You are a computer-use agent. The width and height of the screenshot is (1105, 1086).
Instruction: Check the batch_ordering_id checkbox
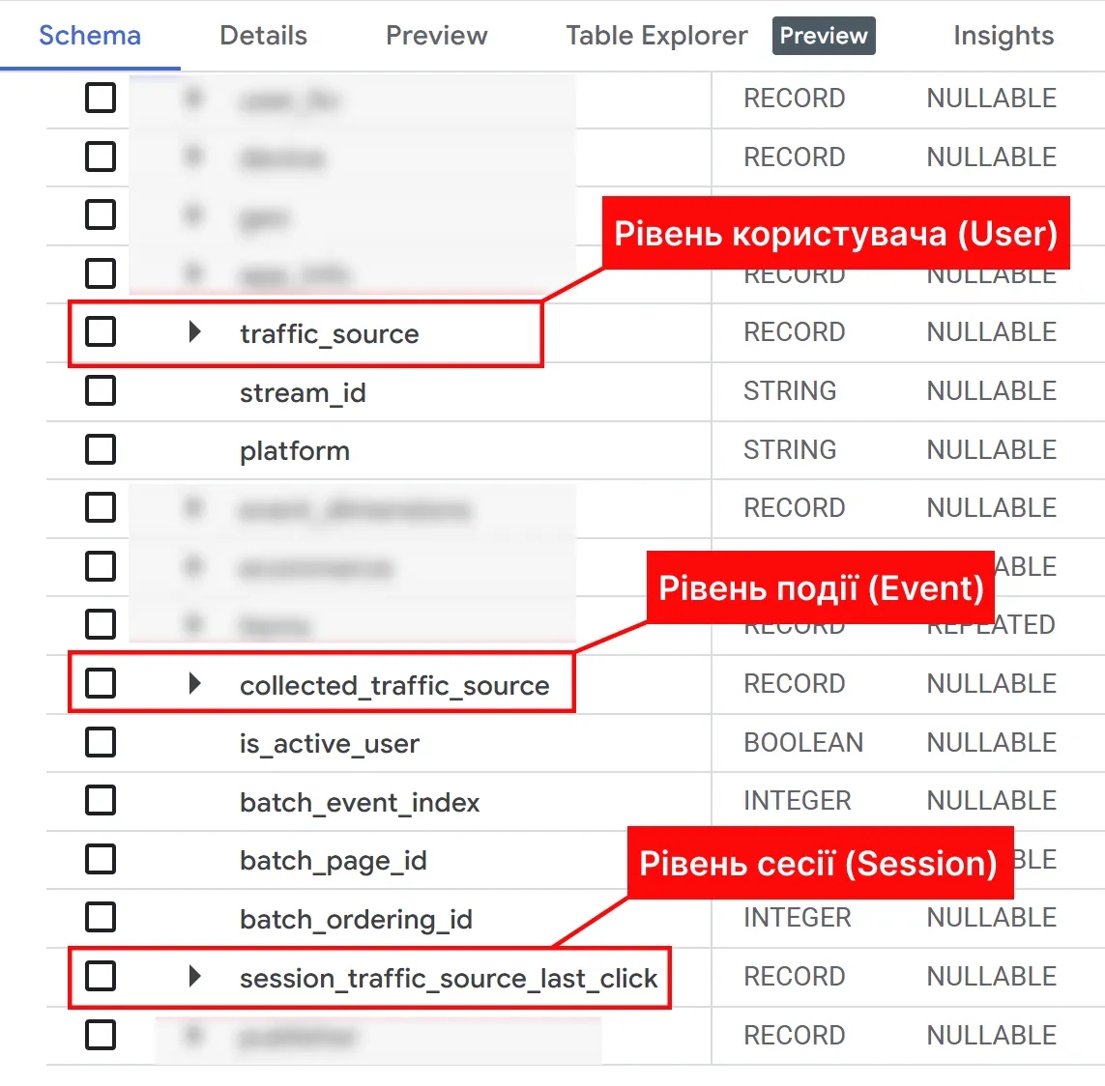point(101,918)
